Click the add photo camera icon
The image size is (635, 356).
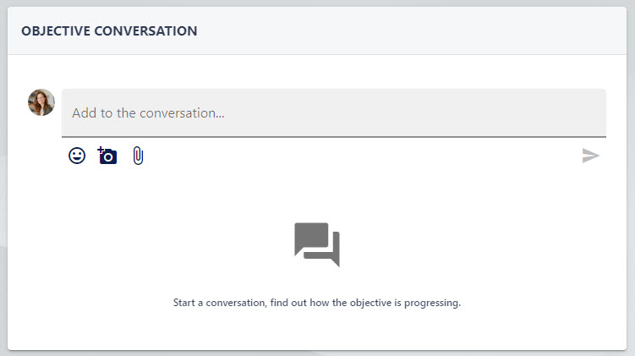click(107, 156)
